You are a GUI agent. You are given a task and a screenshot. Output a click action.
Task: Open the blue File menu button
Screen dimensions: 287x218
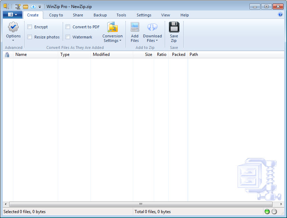click(13, 15)
